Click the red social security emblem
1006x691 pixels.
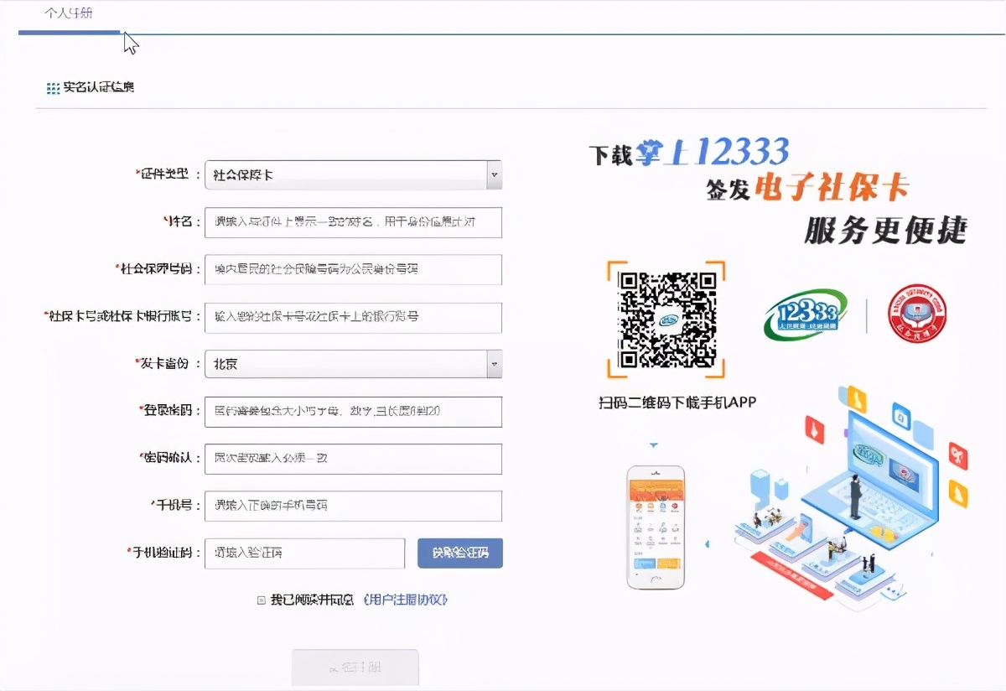click(x=917, y=314)
